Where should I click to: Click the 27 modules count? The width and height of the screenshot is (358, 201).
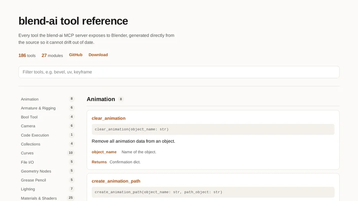[52, 55]
